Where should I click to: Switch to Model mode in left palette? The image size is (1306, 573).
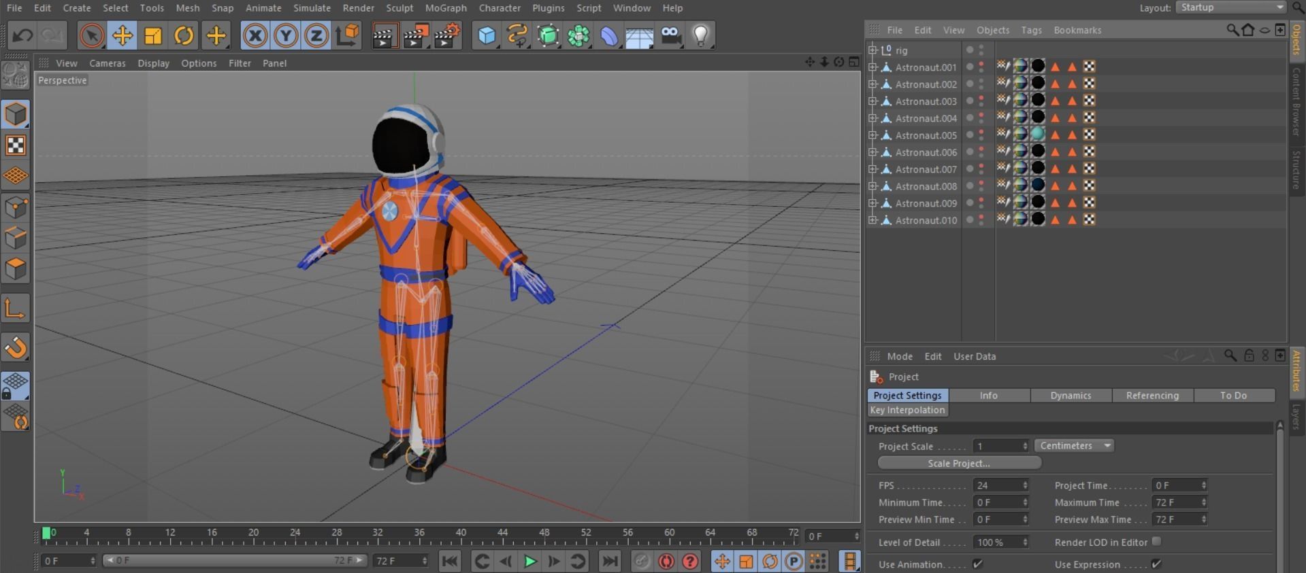coord(16,114)
